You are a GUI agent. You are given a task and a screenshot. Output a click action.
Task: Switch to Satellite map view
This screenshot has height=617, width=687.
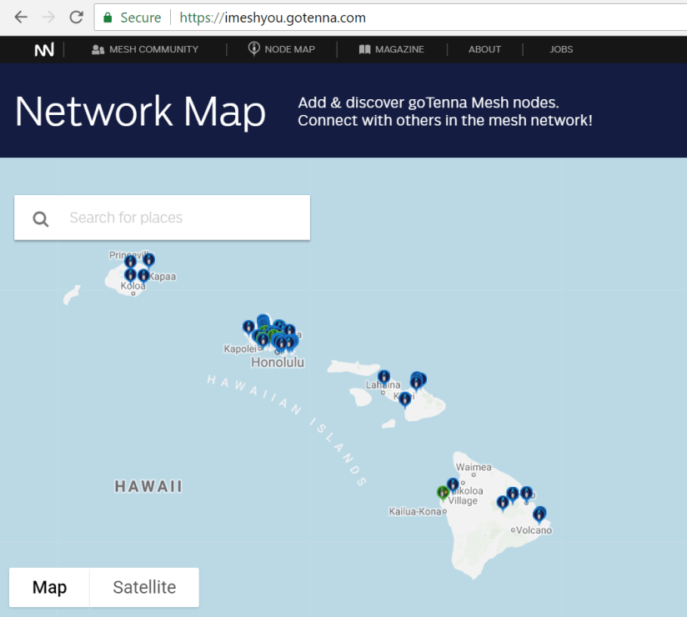tap(144, 587)
